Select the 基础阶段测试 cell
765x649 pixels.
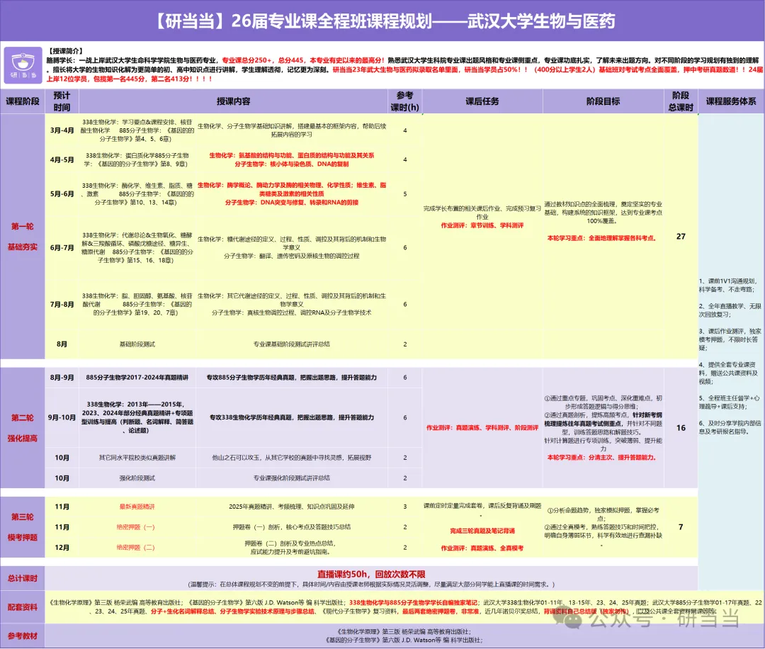[137, 344]
